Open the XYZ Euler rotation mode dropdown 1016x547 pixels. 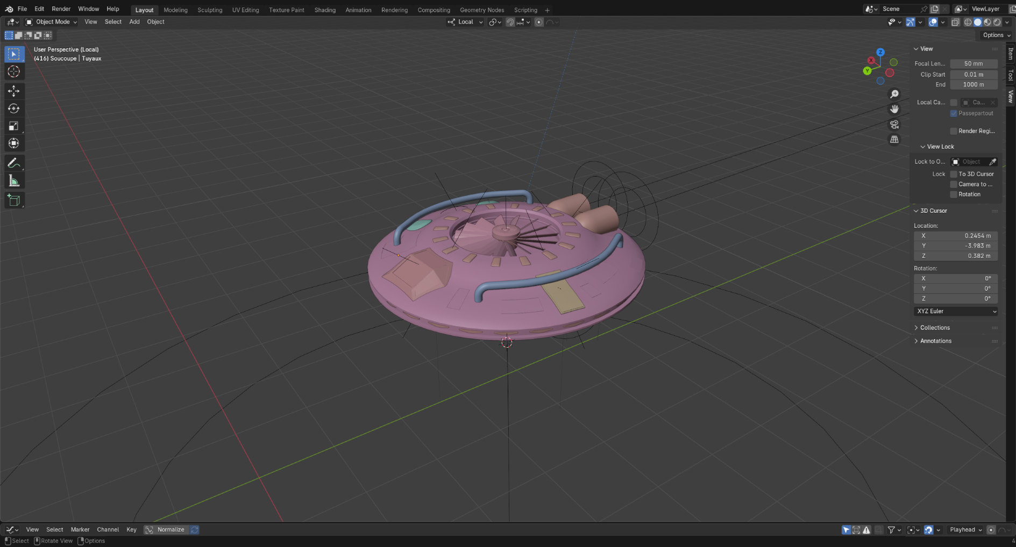tap(956, 311)
